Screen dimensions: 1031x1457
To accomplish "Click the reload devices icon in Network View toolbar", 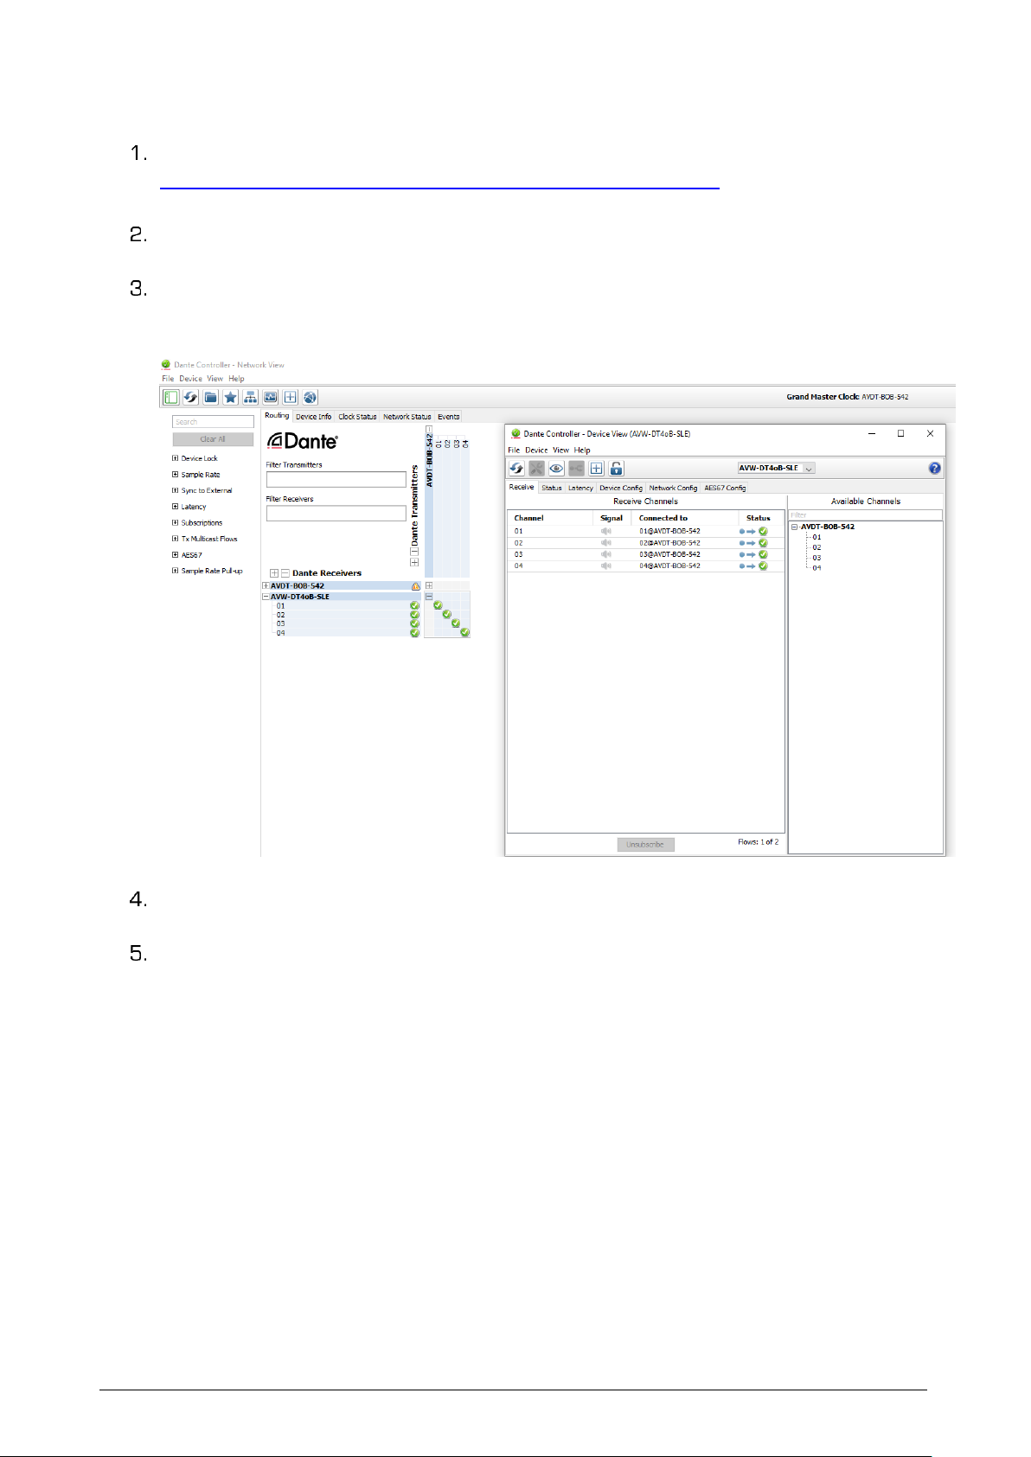I will tap(190, 397).
